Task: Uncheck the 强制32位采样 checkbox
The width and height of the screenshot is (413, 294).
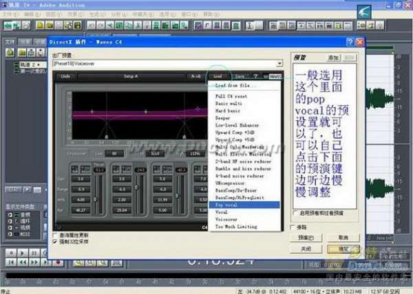Action: tap(55, 242)
